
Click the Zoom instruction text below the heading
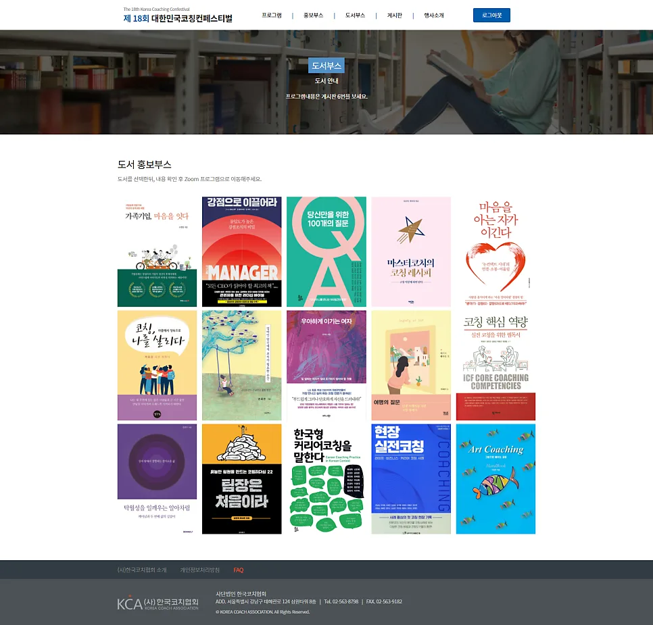pyautogui.click(x=189, y=179)
